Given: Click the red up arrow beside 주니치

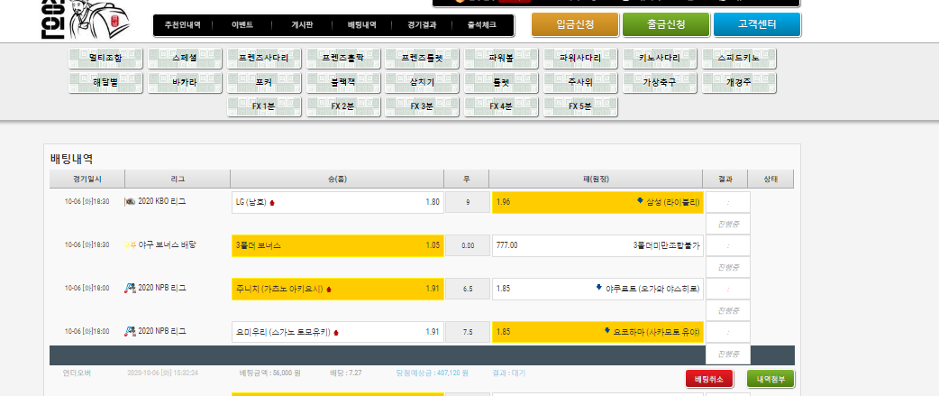Looking at the screenshot, I should 329,290.
